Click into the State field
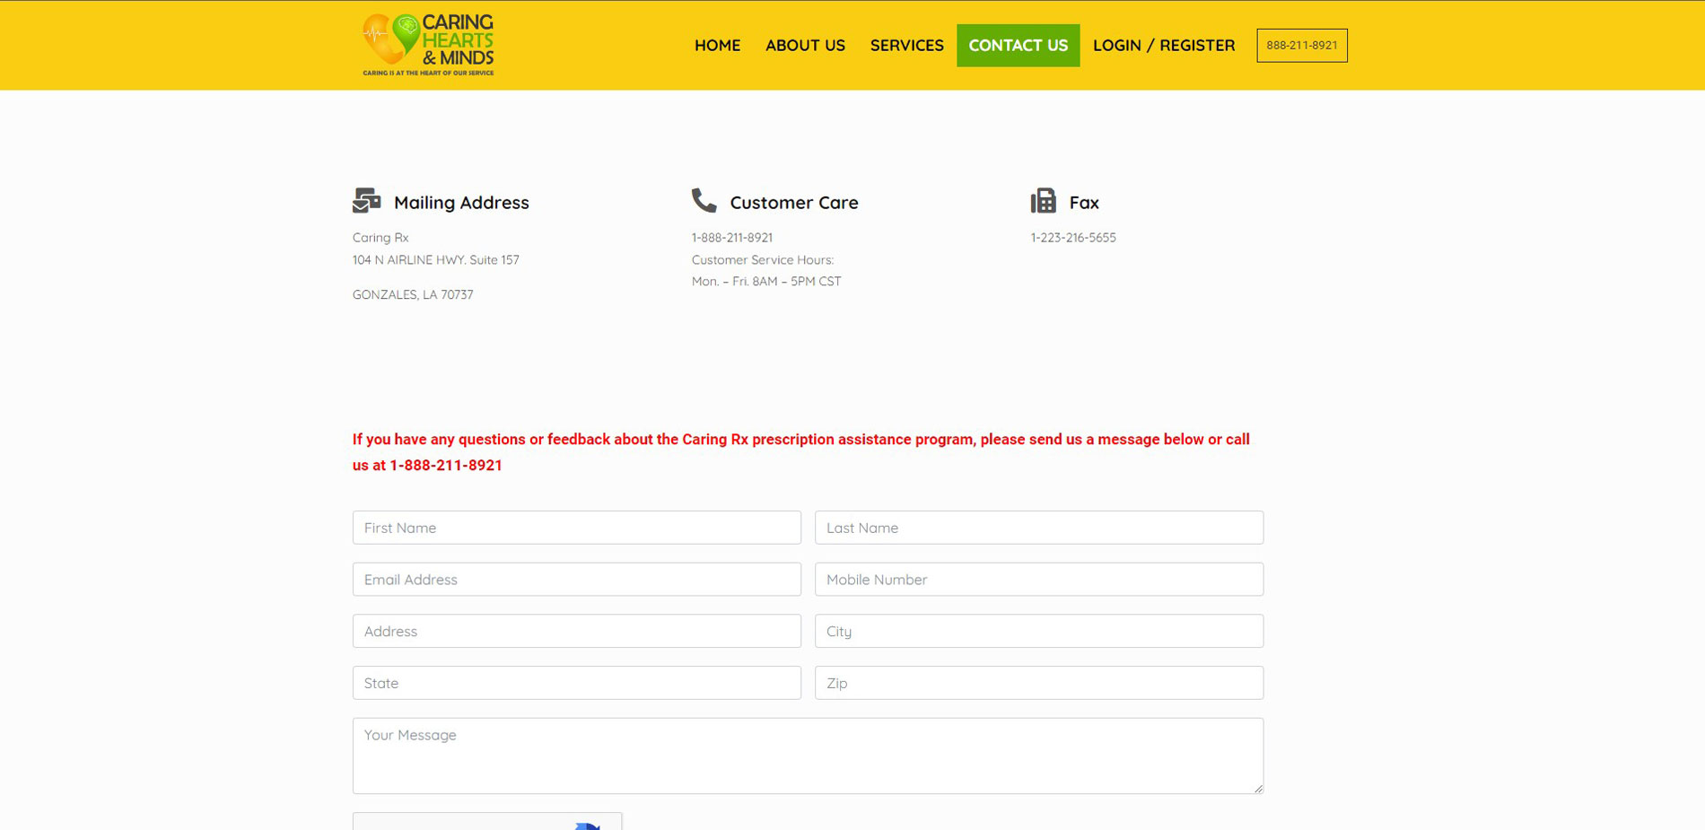This screenshot has height=830, width=1705. pos(576,683)
